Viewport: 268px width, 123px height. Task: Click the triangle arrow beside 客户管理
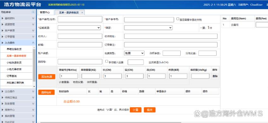coord(3,31)
